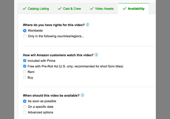Click the Availability tab checkmark icon
Screen dimensions: 170x119
[124, 8]
